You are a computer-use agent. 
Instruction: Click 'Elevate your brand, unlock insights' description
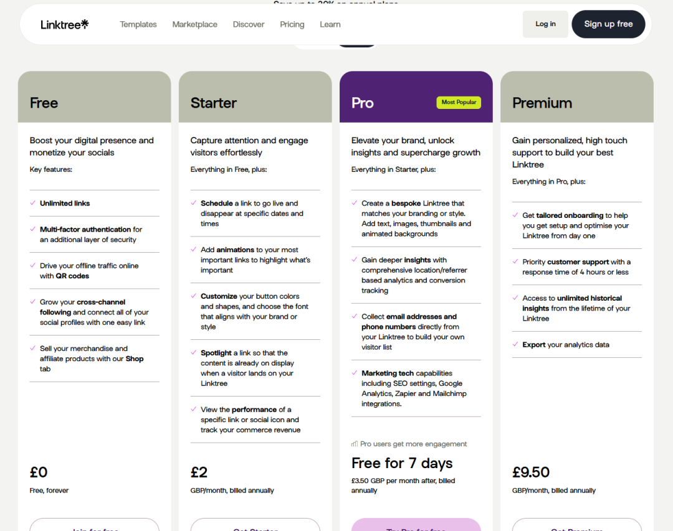coord(416,146)
